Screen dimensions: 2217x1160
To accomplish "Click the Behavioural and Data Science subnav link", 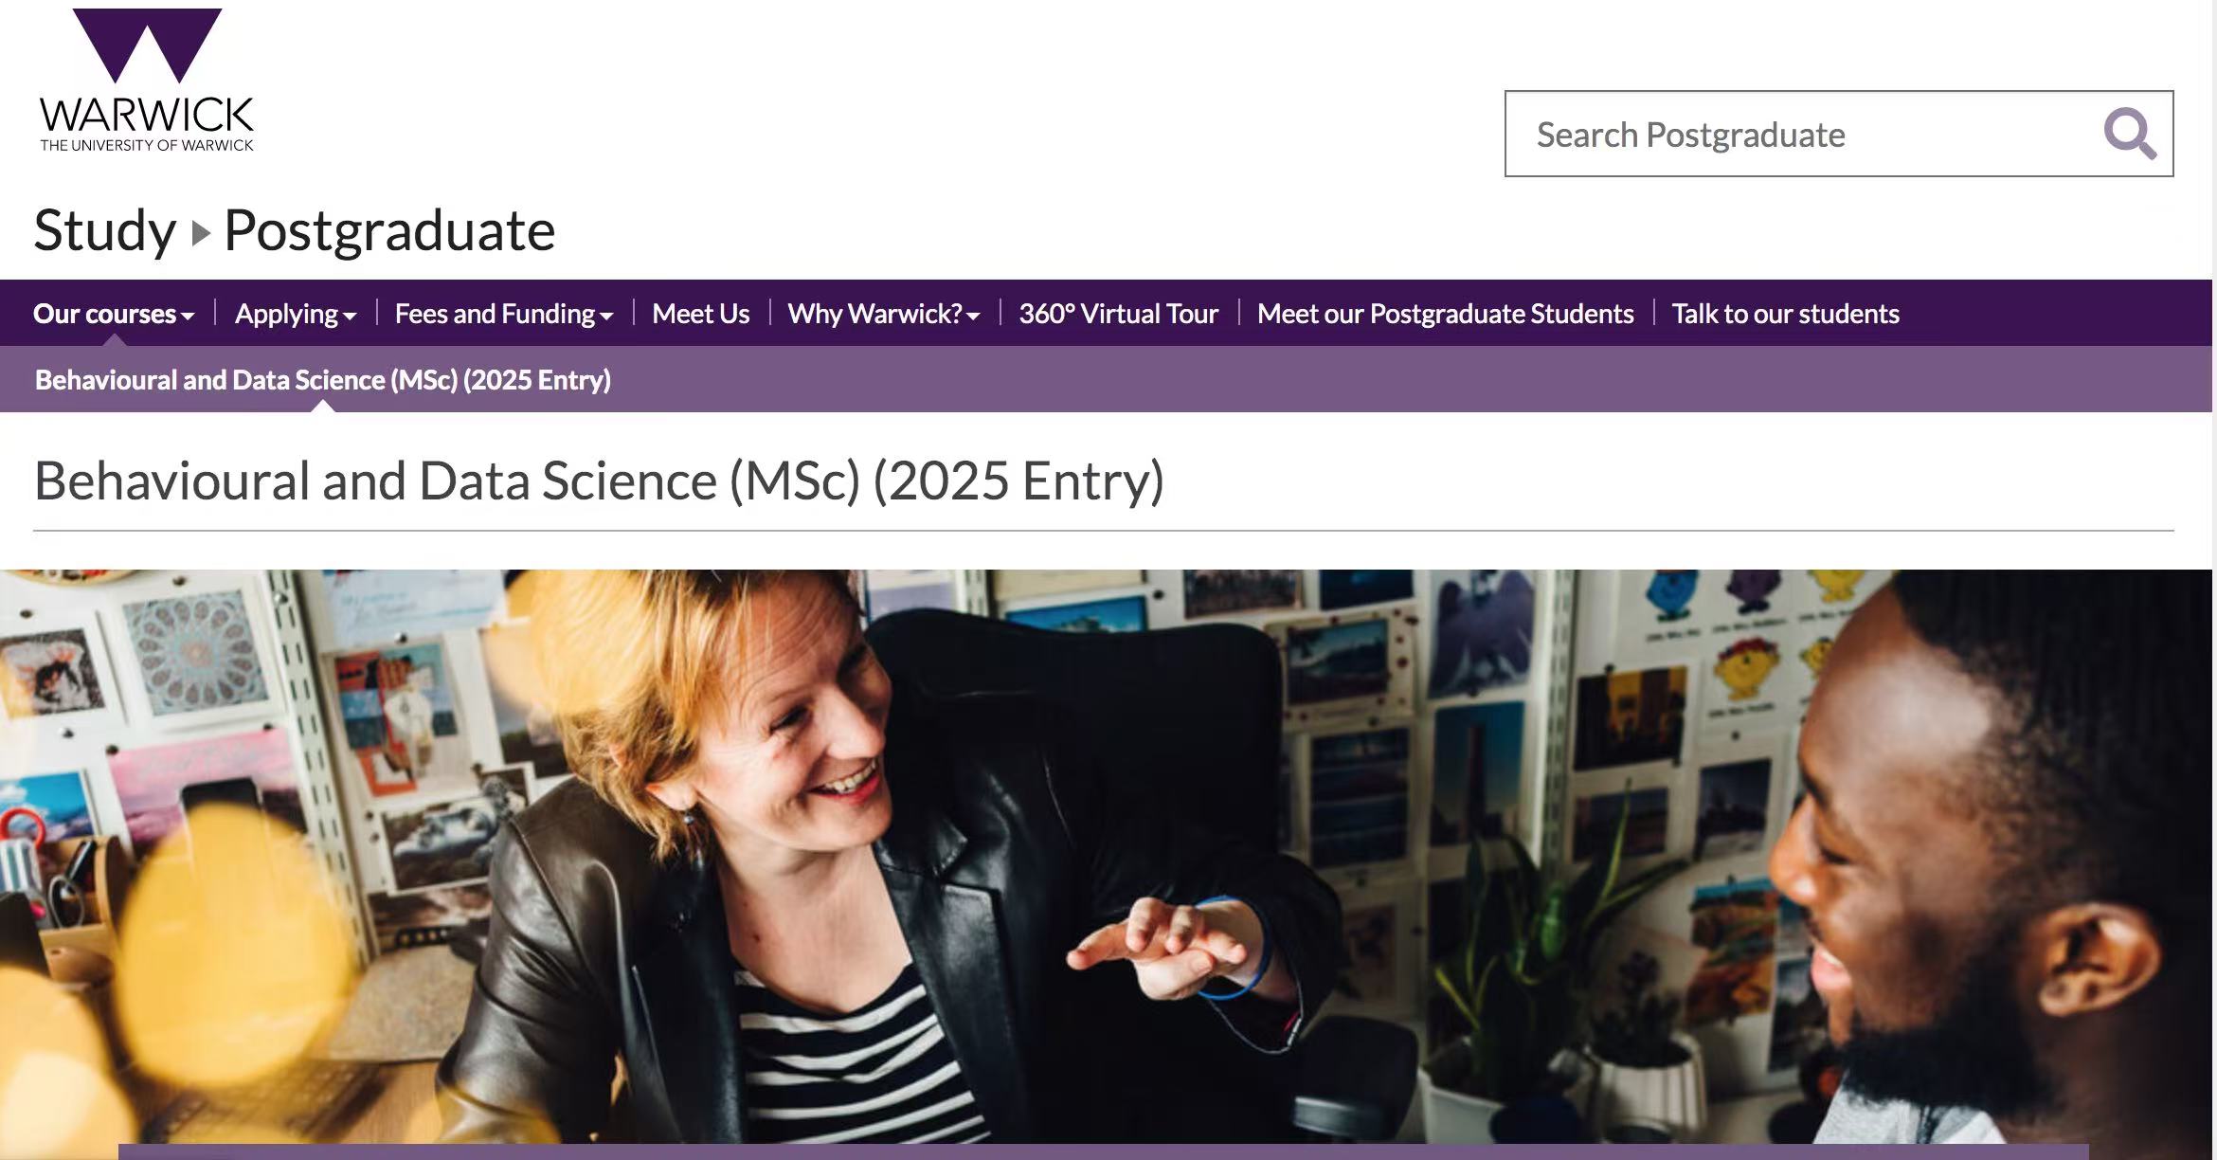I will click(323, 380).
